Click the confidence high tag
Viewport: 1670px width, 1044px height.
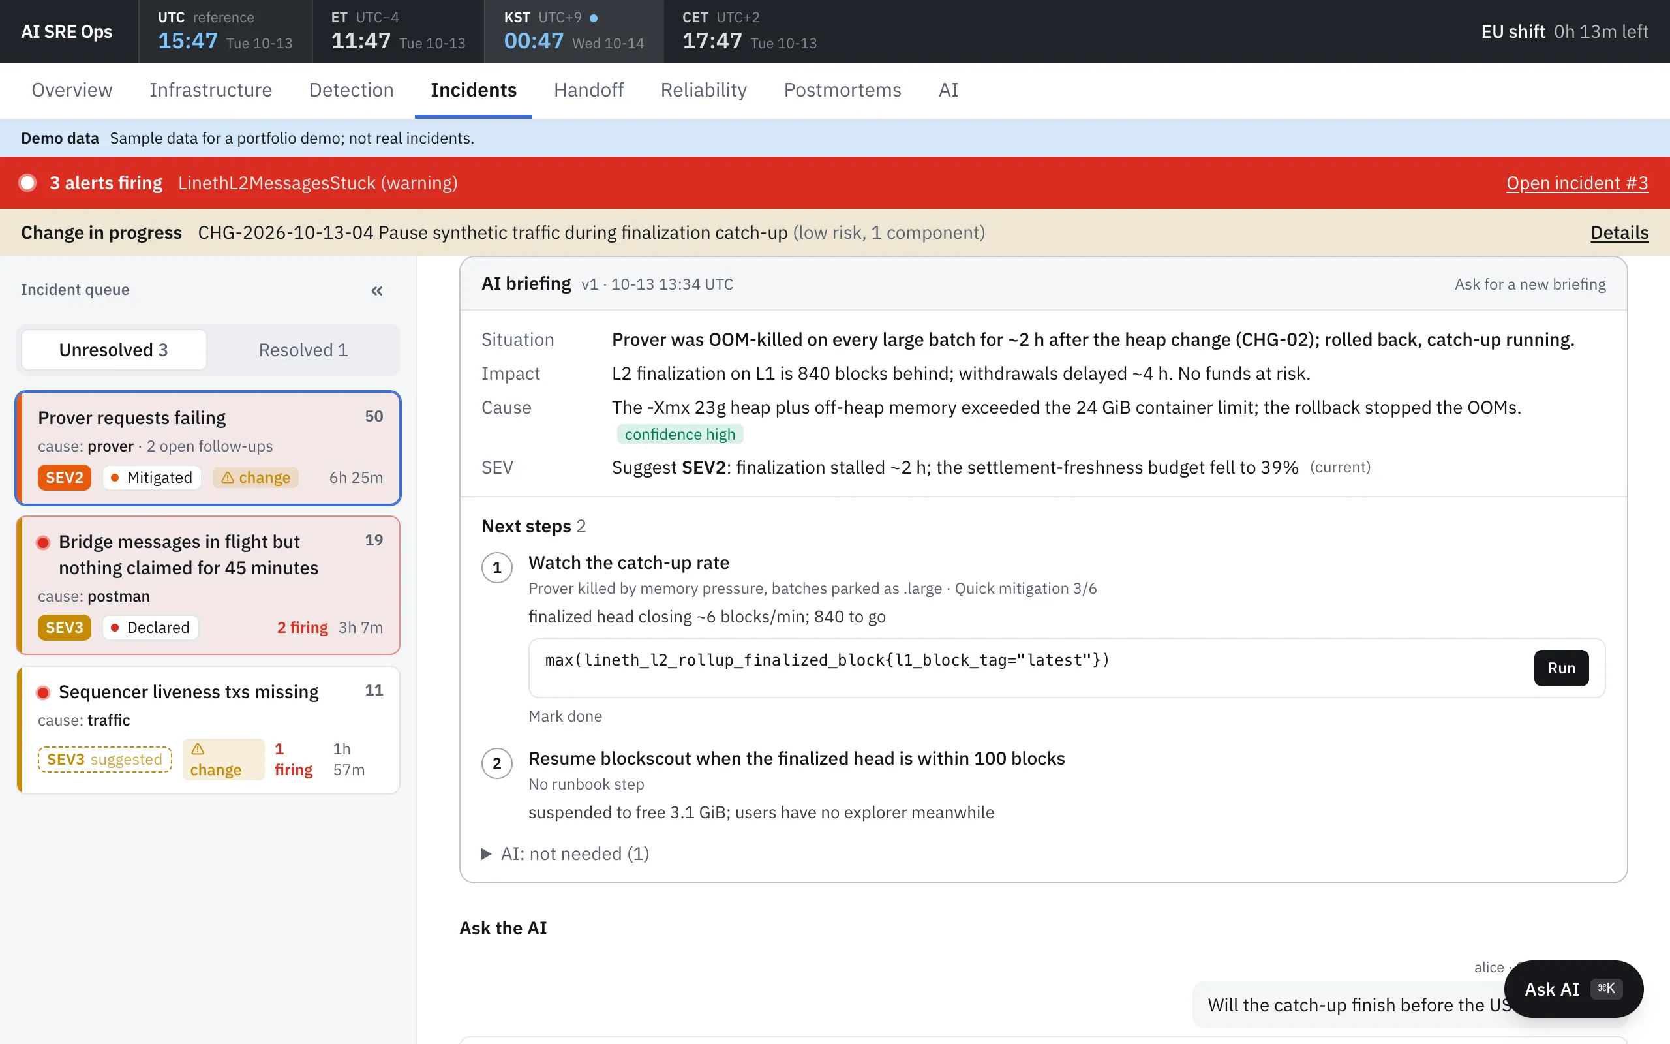pos(680,435)
